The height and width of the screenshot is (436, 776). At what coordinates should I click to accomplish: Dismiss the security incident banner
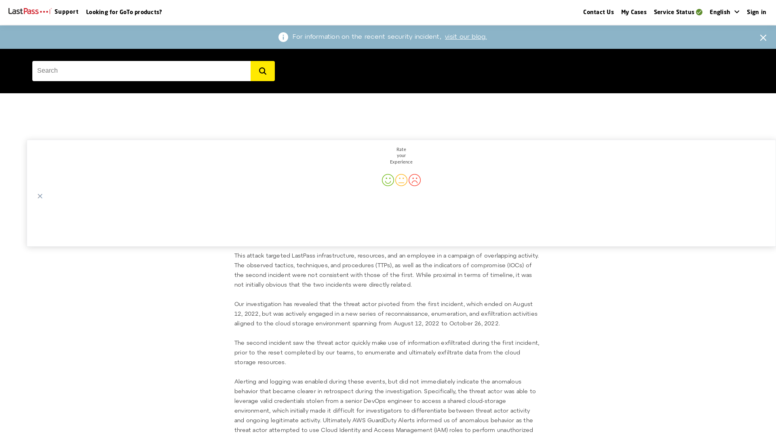[x=763, y=37]
